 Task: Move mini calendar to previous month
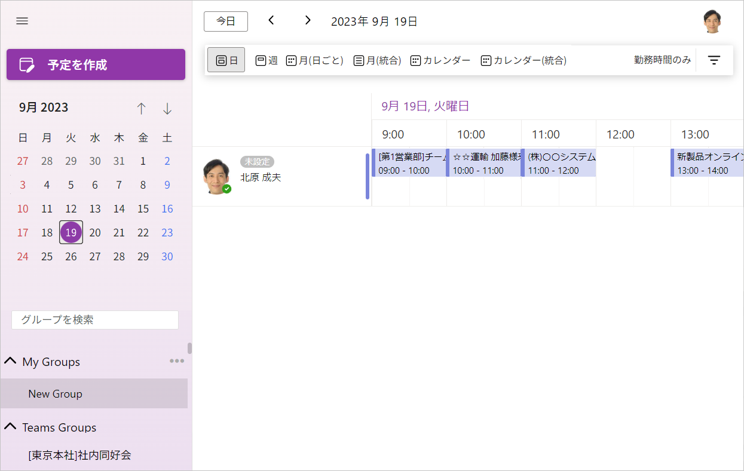pyautogui.click(x=141, y=108)
